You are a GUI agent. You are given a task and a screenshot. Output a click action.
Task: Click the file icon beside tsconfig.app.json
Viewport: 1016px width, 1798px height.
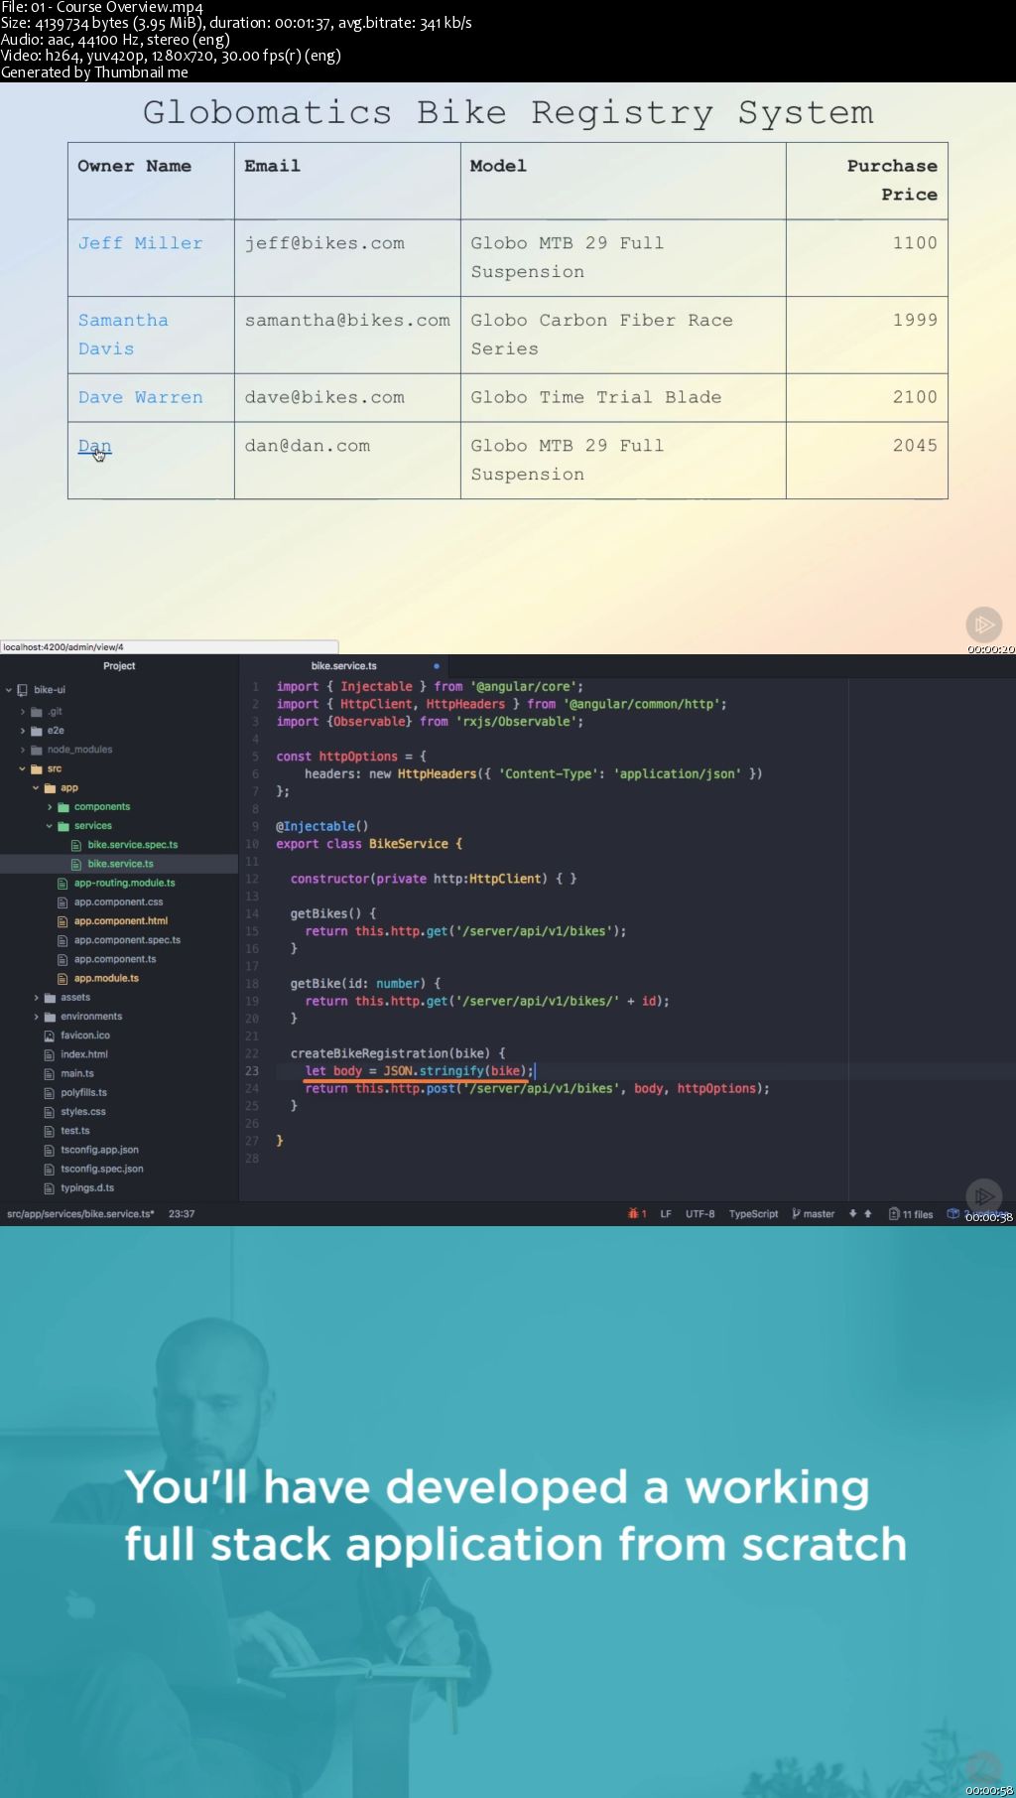(x=50, y=1150)
